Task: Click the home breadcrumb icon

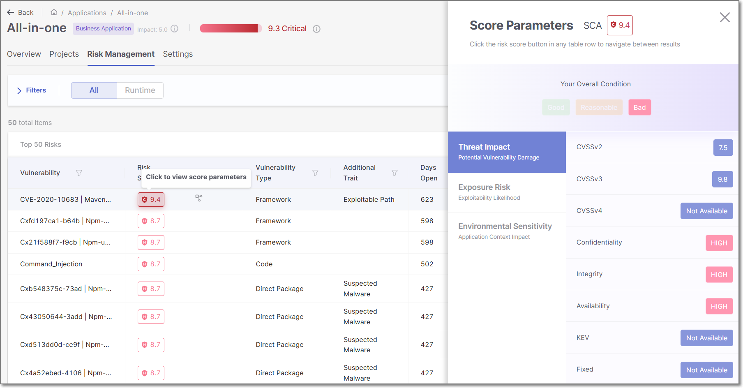Action: click(53, 12)
